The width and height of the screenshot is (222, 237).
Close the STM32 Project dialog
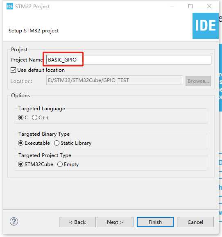[x=209, y=6]
